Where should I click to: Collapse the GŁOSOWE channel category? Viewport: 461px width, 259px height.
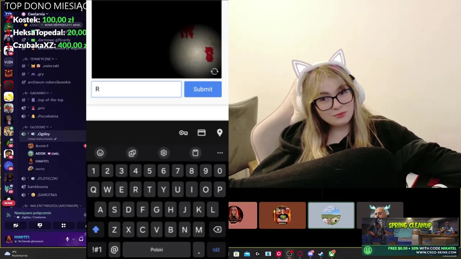pyautogui.click(x=37, y=127)
